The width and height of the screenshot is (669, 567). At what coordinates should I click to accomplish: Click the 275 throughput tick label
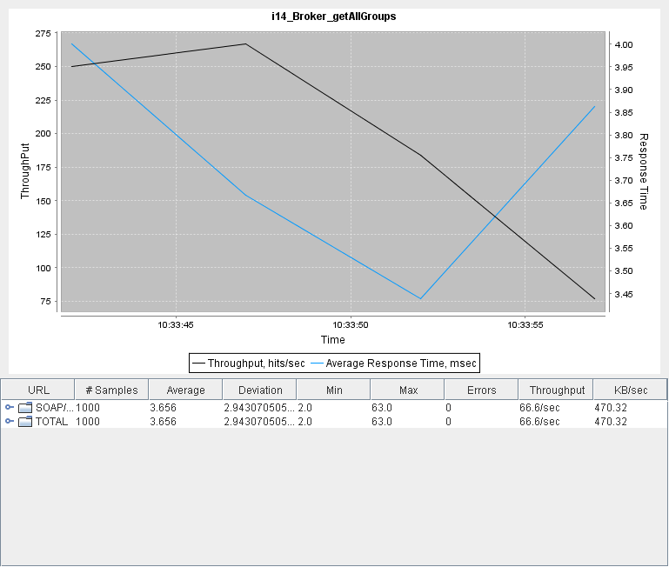(43, 33)
